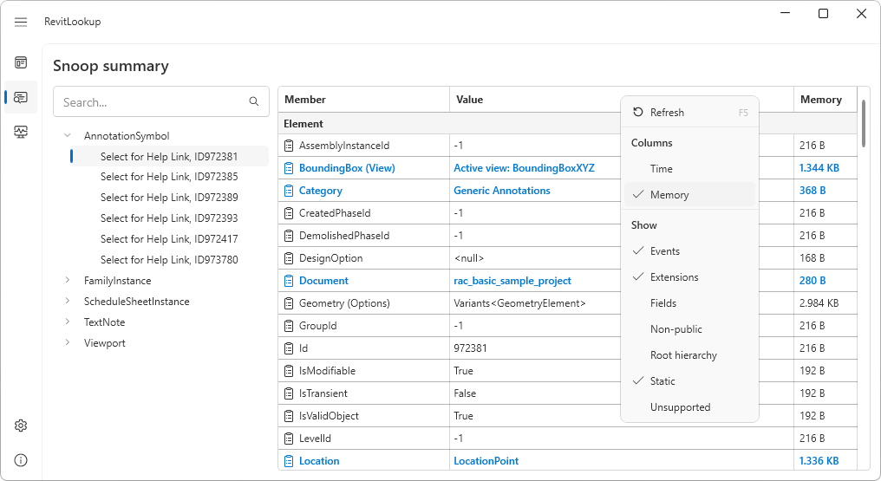Open the About info icon
Screen dimensions: 881x481
coord(21,460)
